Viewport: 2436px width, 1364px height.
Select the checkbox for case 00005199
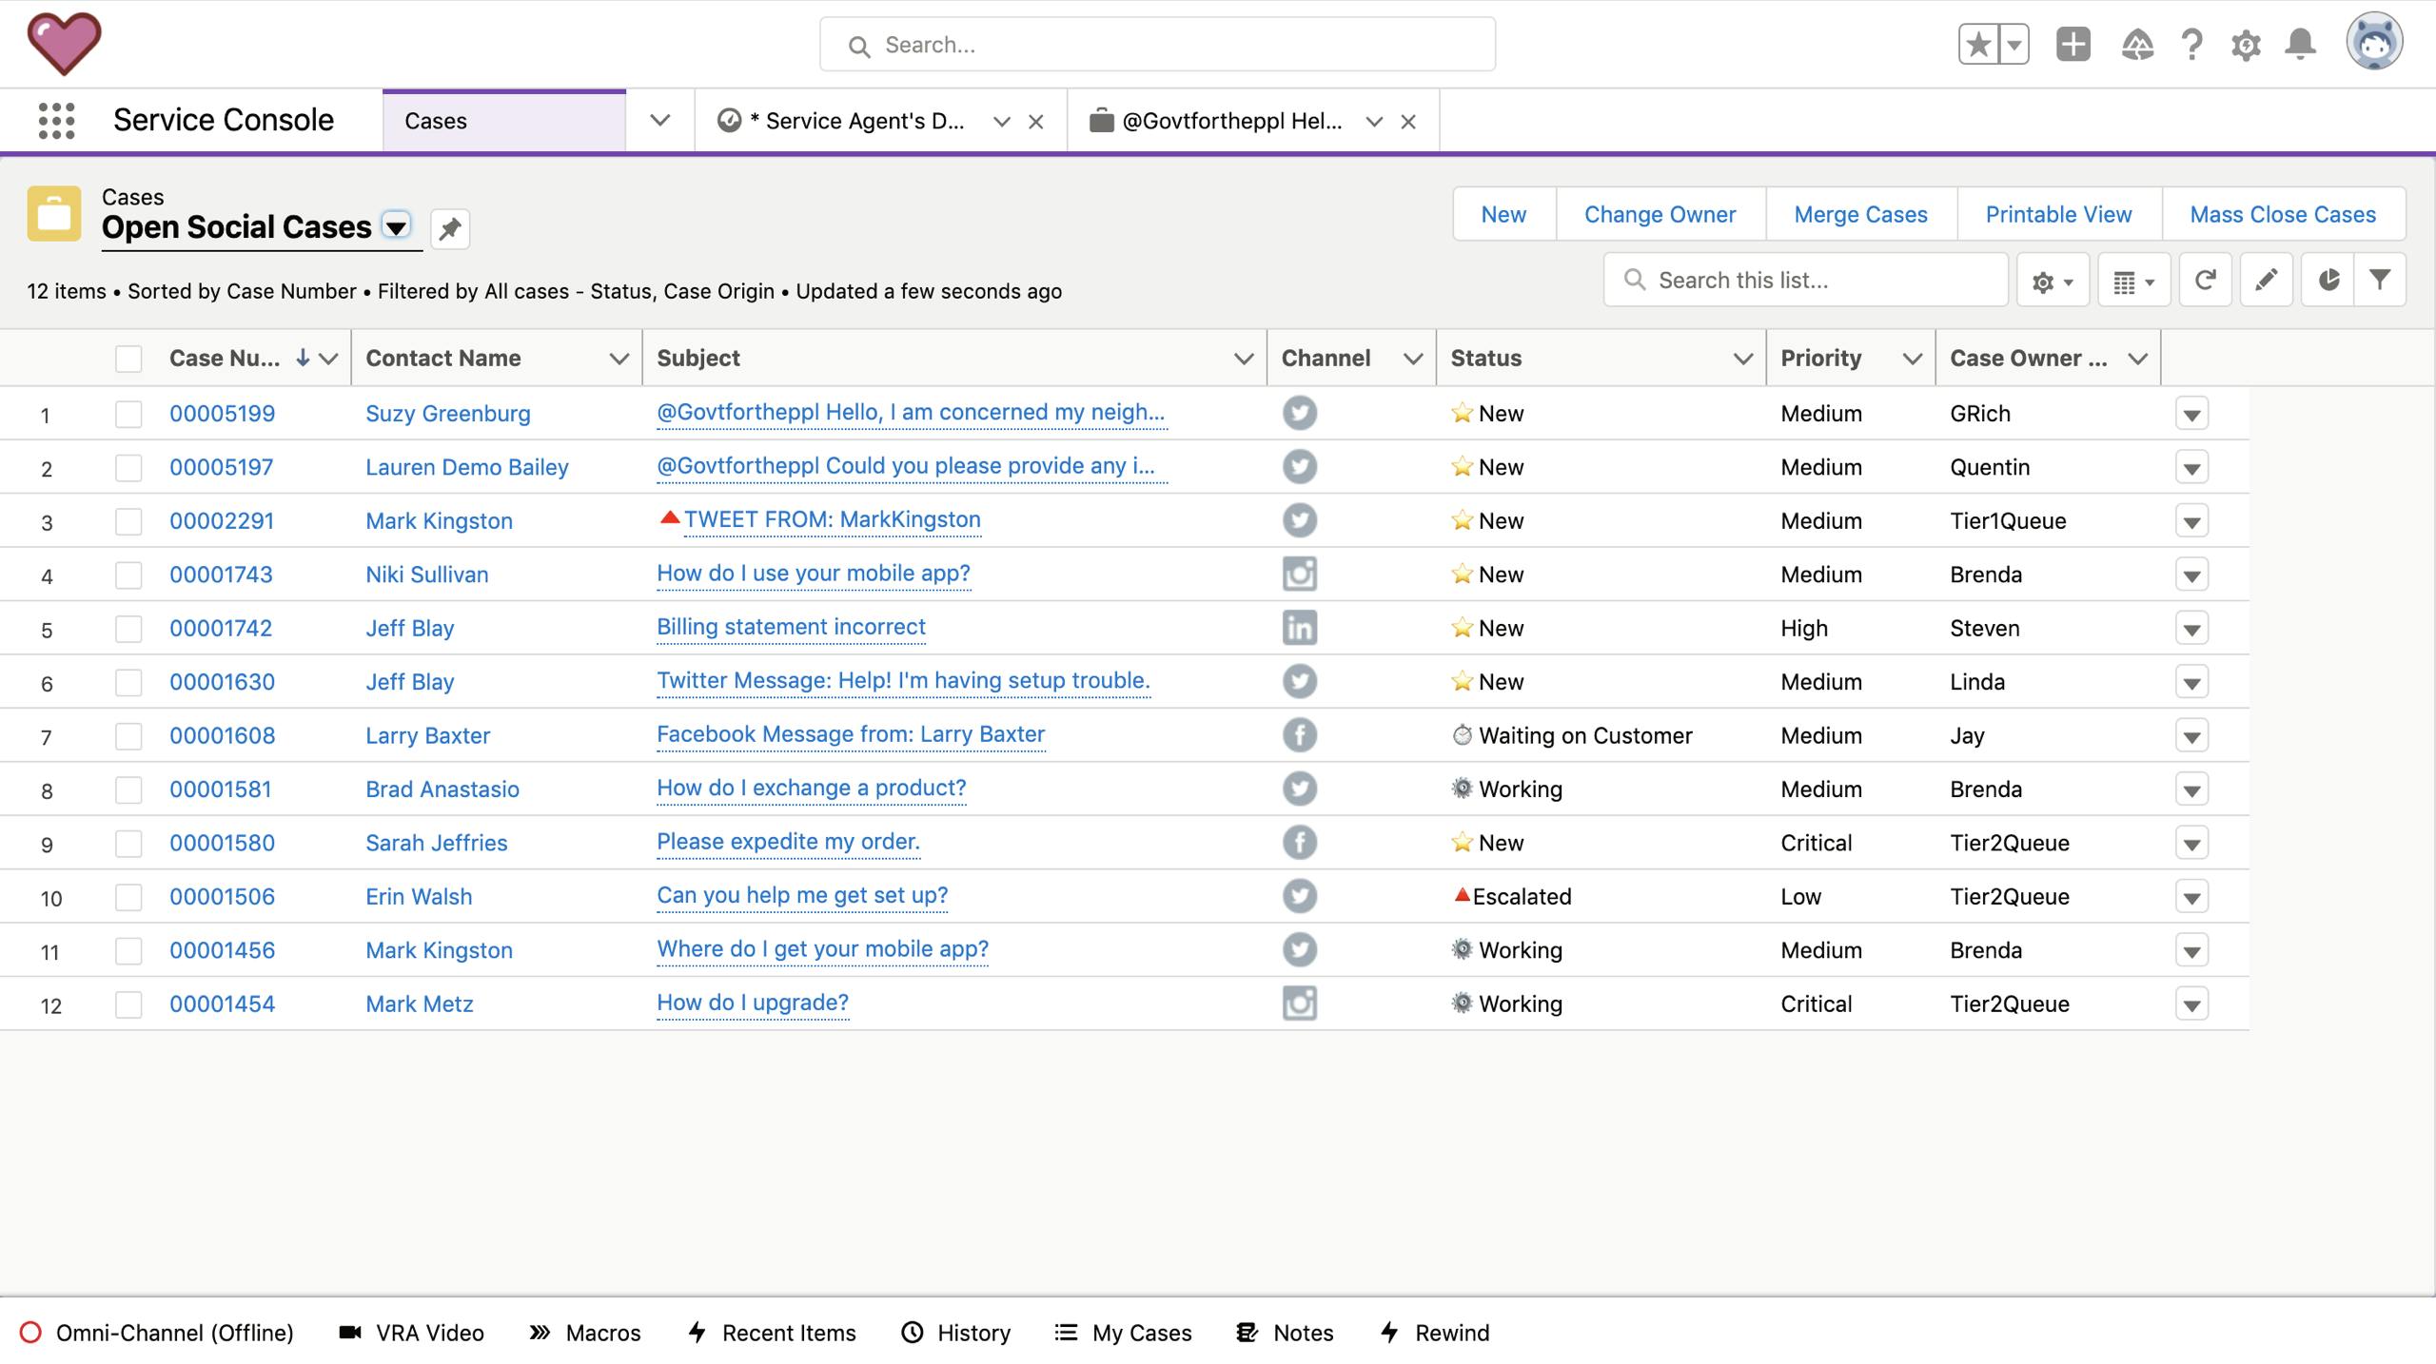(x=128, y=414)
